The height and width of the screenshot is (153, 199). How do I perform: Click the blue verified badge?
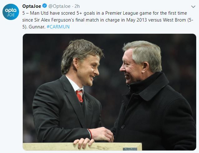[45, 7]
